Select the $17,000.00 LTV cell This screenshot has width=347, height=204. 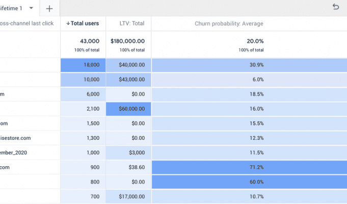pos(128,196)
